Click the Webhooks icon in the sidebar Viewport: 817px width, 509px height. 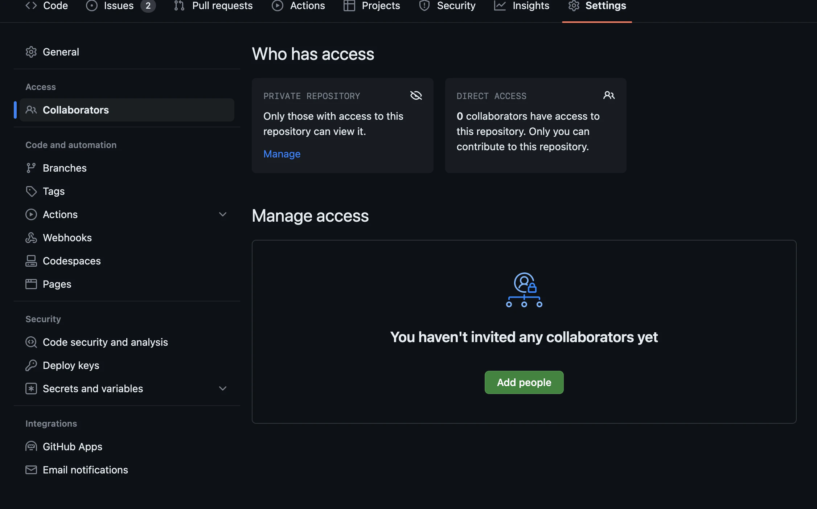pos(31,238)
